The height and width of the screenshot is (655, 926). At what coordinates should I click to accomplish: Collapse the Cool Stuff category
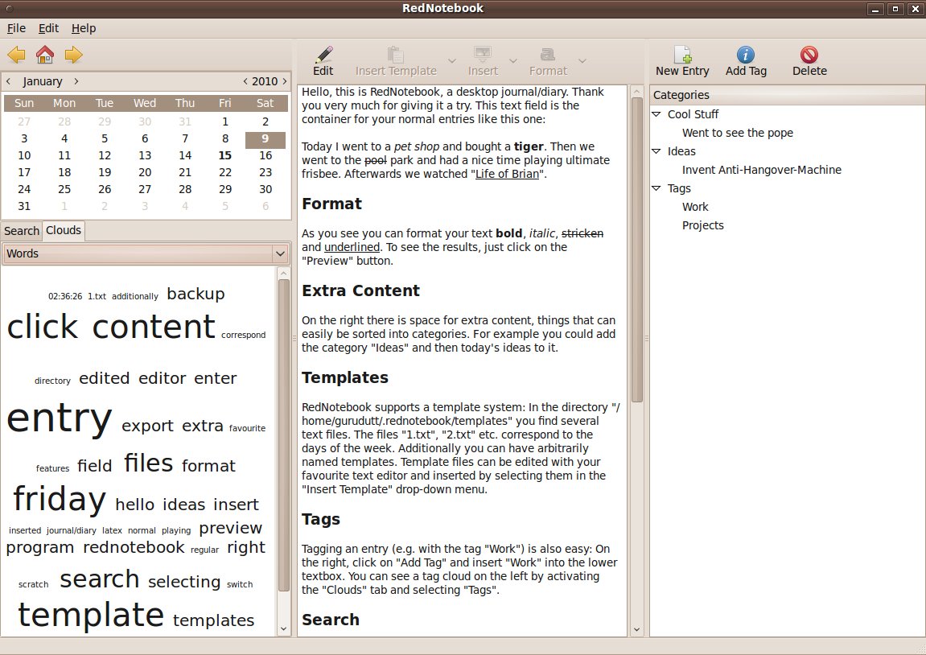click(656, 114)
